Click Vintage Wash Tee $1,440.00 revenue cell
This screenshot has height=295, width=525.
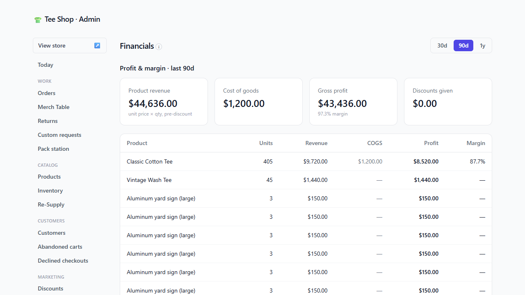[315, 180]
